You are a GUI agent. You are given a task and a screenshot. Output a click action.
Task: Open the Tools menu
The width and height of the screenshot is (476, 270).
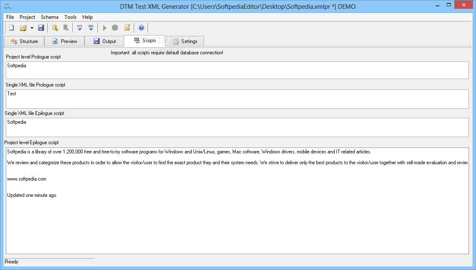[71, 17]
